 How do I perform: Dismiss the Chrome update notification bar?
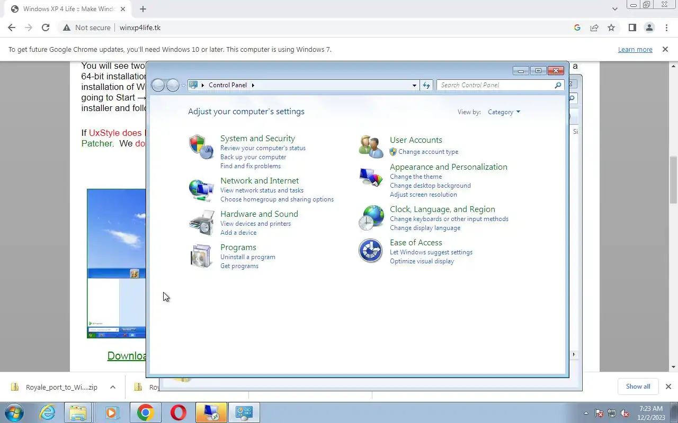(x=665, y=49)
